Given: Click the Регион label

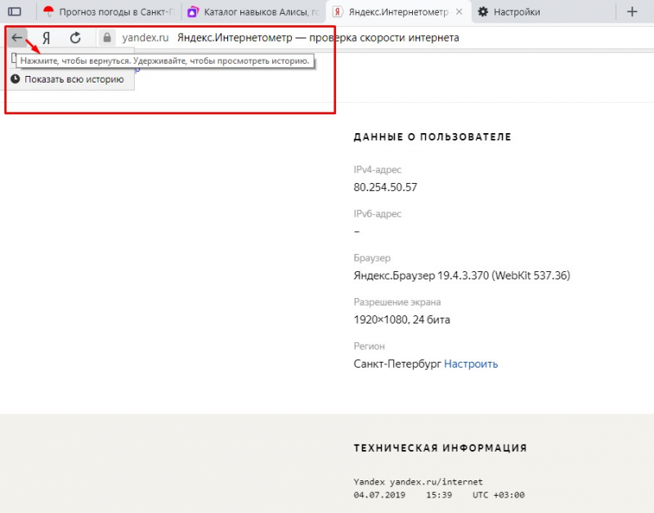Looking at the screenshot, I should [370, 346].
